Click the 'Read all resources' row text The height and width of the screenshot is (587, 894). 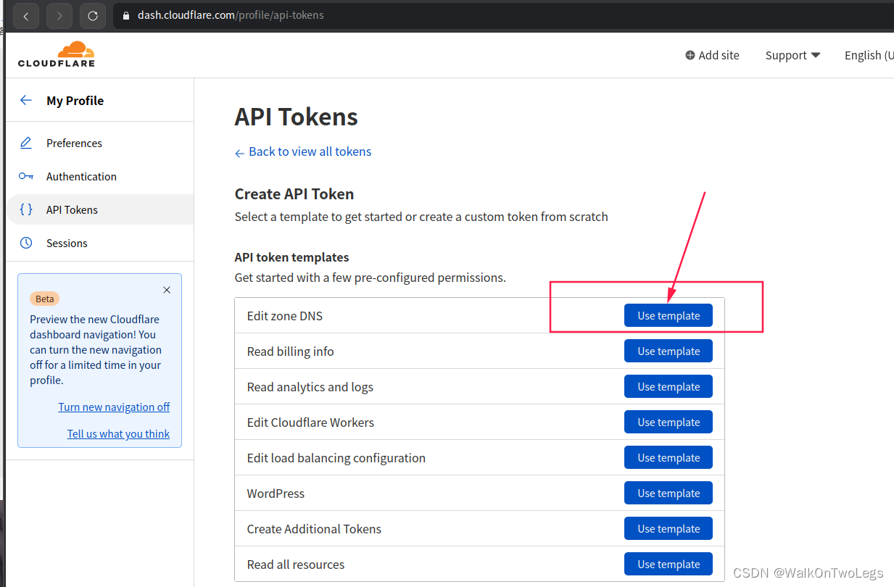[296, 565]
